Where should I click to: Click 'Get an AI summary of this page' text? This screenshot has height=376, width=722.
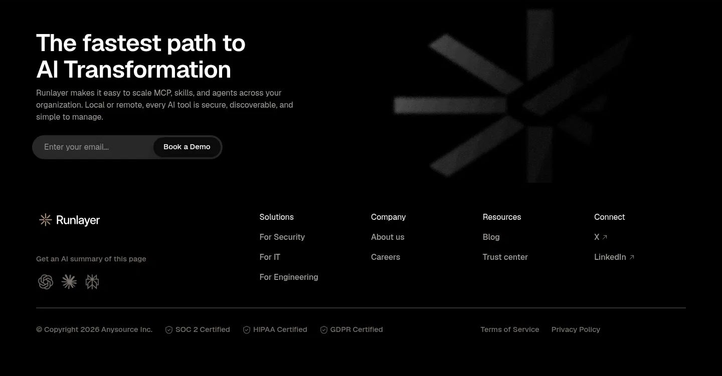91,259
